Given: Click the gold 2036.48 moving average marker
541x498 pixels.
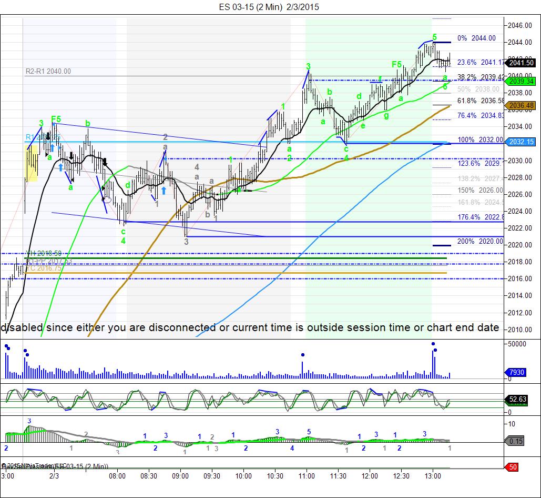Looking at the screenshot, I should pos(521,106).
